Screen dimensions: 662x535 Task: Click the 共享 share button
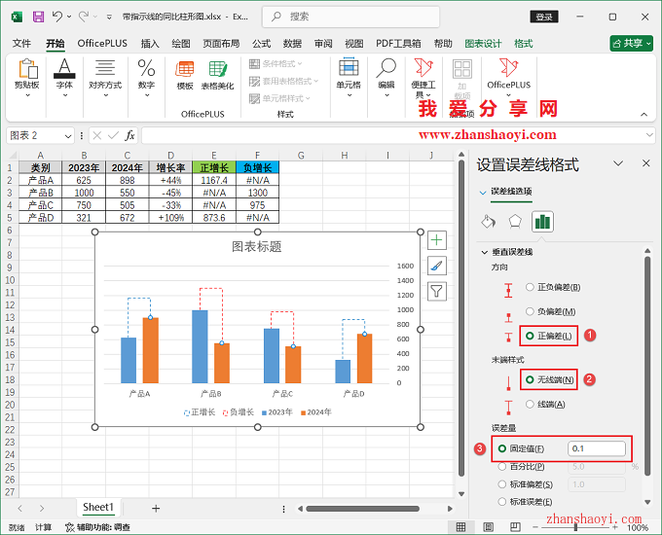click(x=631, y=44)
